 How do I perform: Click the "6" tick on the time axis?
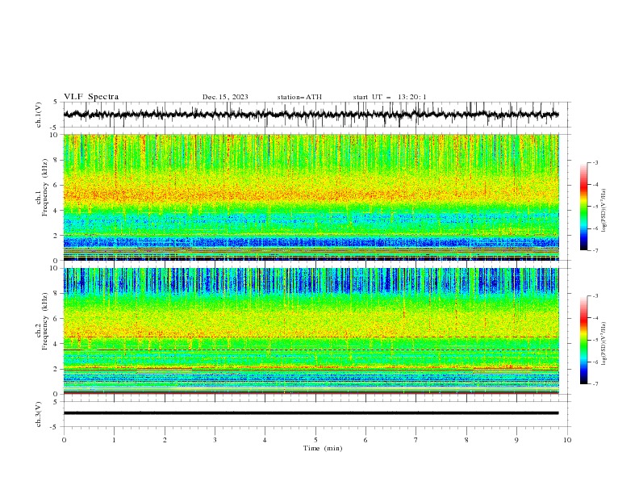point(365,440)
